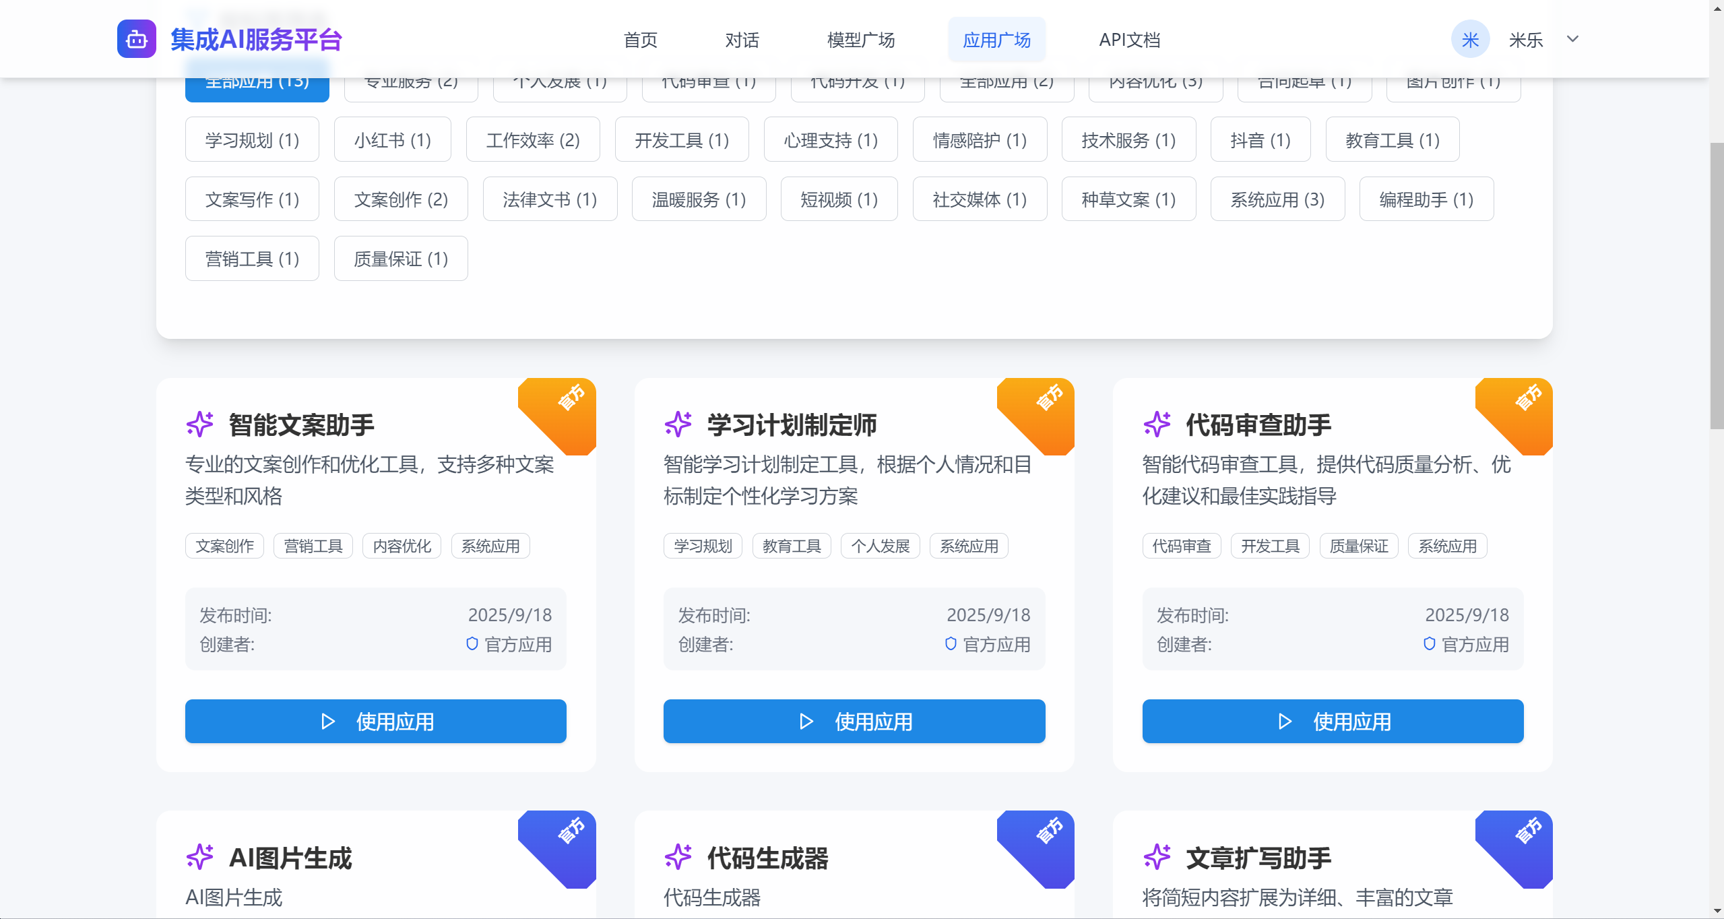Open the 智能文案助手 card title
Image resolution: width=1724 pixels, height=919 pixels.
[301, 424]
